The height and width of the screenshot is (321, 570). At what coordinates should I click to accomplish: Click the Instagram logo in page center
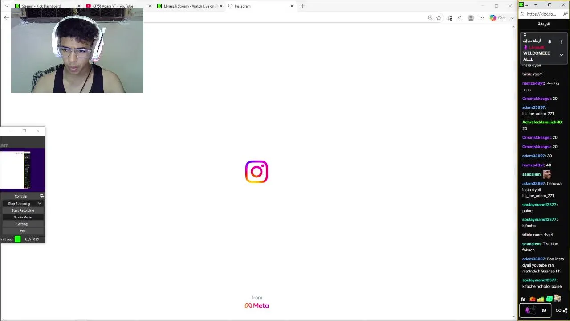pyautogui.click(x=256, y=172)
